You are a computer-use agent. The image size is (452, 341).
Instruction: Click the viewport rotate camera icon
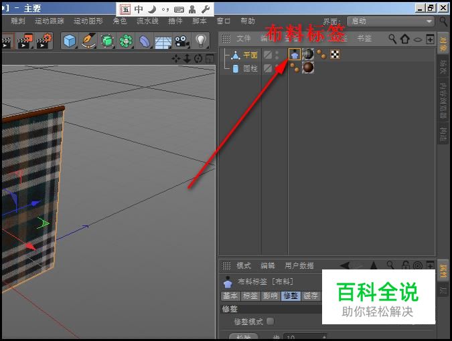point(198,59)
